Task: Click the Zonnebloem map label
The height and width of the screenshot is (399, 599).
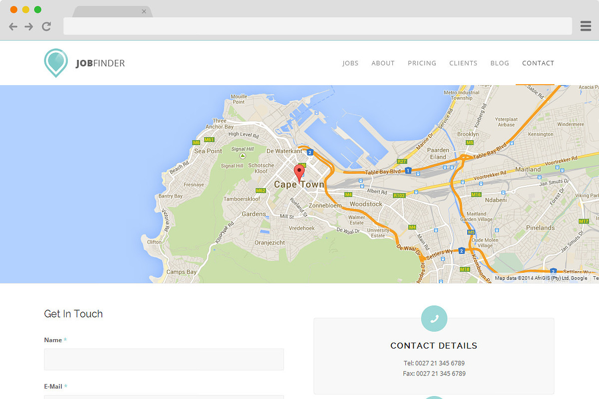Action: coord(325,205)
